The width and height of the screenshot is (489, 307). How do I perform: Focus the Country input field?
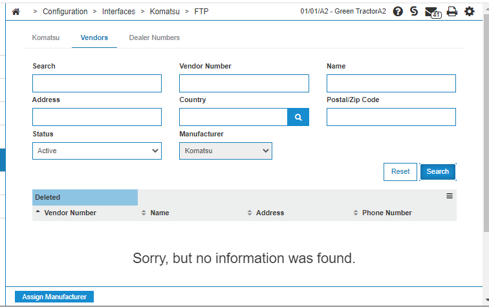[x=234, y=117]
